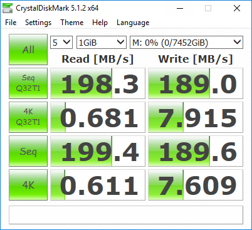Screen dimensions: 252x230
Task: Select the Seq read result 199.4
Action: pyautogui.click(x=98, y=151)
